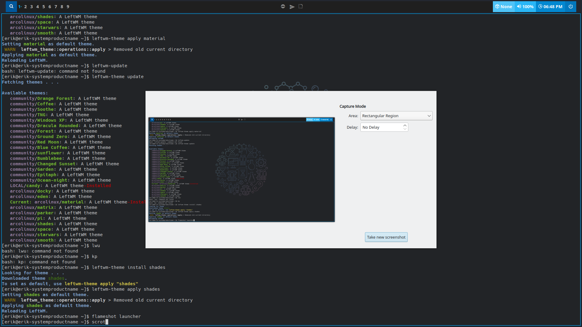This screenshot has width=582, height=327.
Task: Click the search magnifier icon in the top bar
Action: click(x=11, y=6)
